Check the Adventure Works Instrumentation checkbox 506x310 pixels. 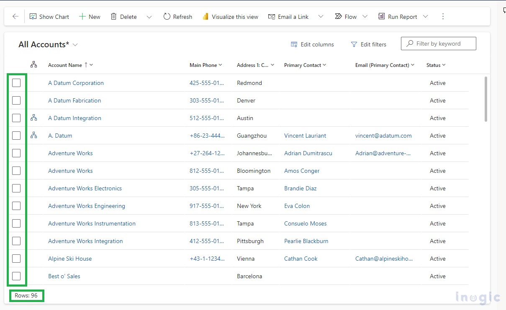coord(16,223)
